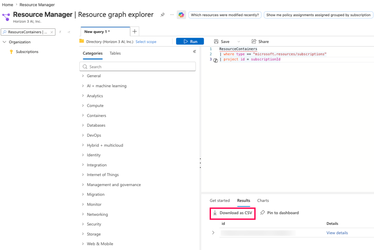The width and height of the screenshot is (374, 250).
Task: Switch to the Tables tab
Action: 115,53
